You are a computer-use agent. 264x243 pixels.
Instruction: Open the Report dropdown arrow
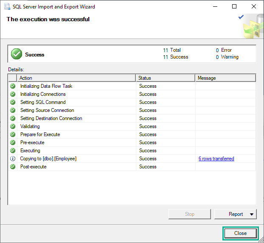(252, 214)
